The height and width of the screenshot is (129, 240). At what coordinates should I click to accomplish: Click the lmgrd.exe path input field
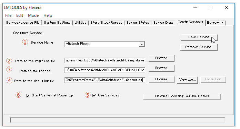click(x=105, y=60)
